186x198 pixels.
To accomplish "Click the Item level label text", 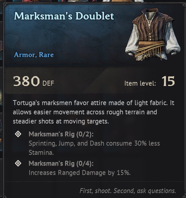I will 140,83.
